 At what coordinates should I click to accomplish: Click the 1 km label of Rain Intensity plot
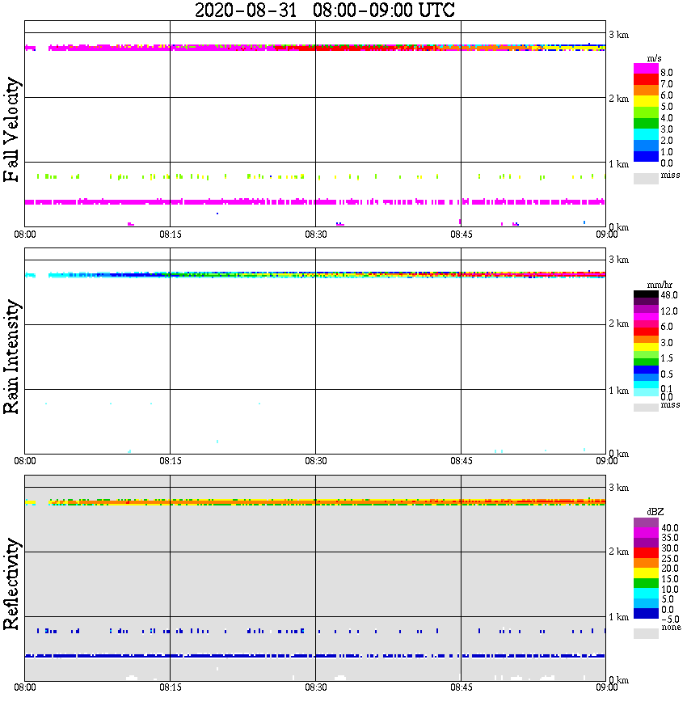(619, 391)
